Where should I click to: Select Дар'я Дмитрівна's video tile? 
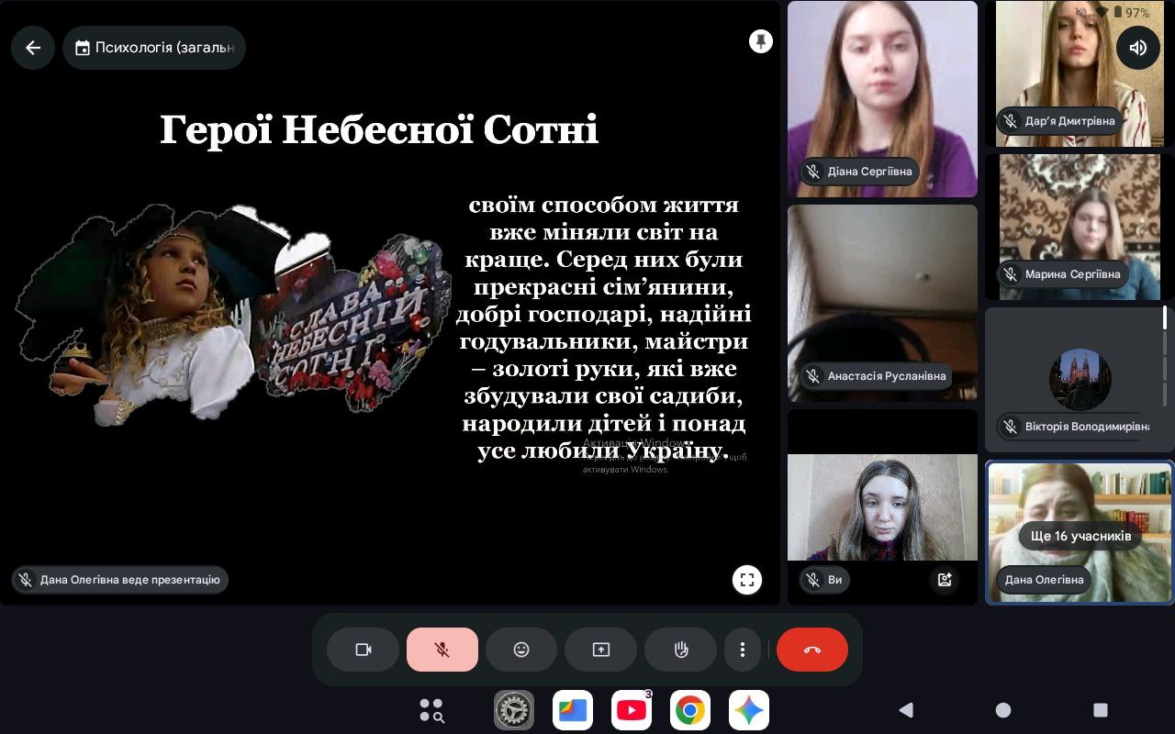point(1080,73)
